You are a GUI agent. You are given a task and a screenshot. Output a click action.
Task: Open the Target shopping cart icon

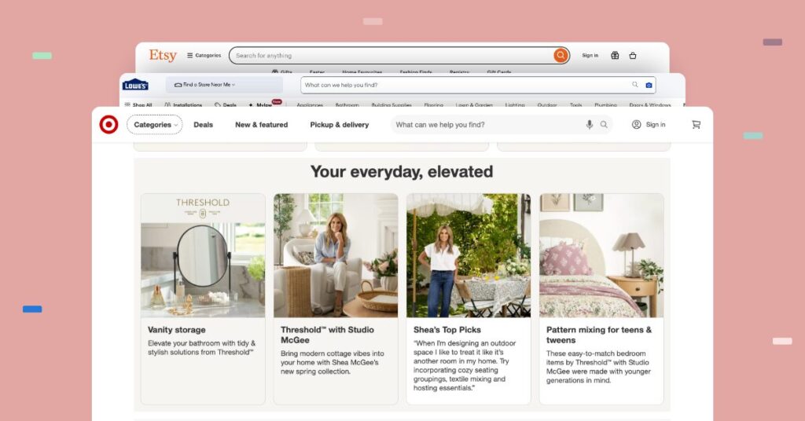click(697, 125)
